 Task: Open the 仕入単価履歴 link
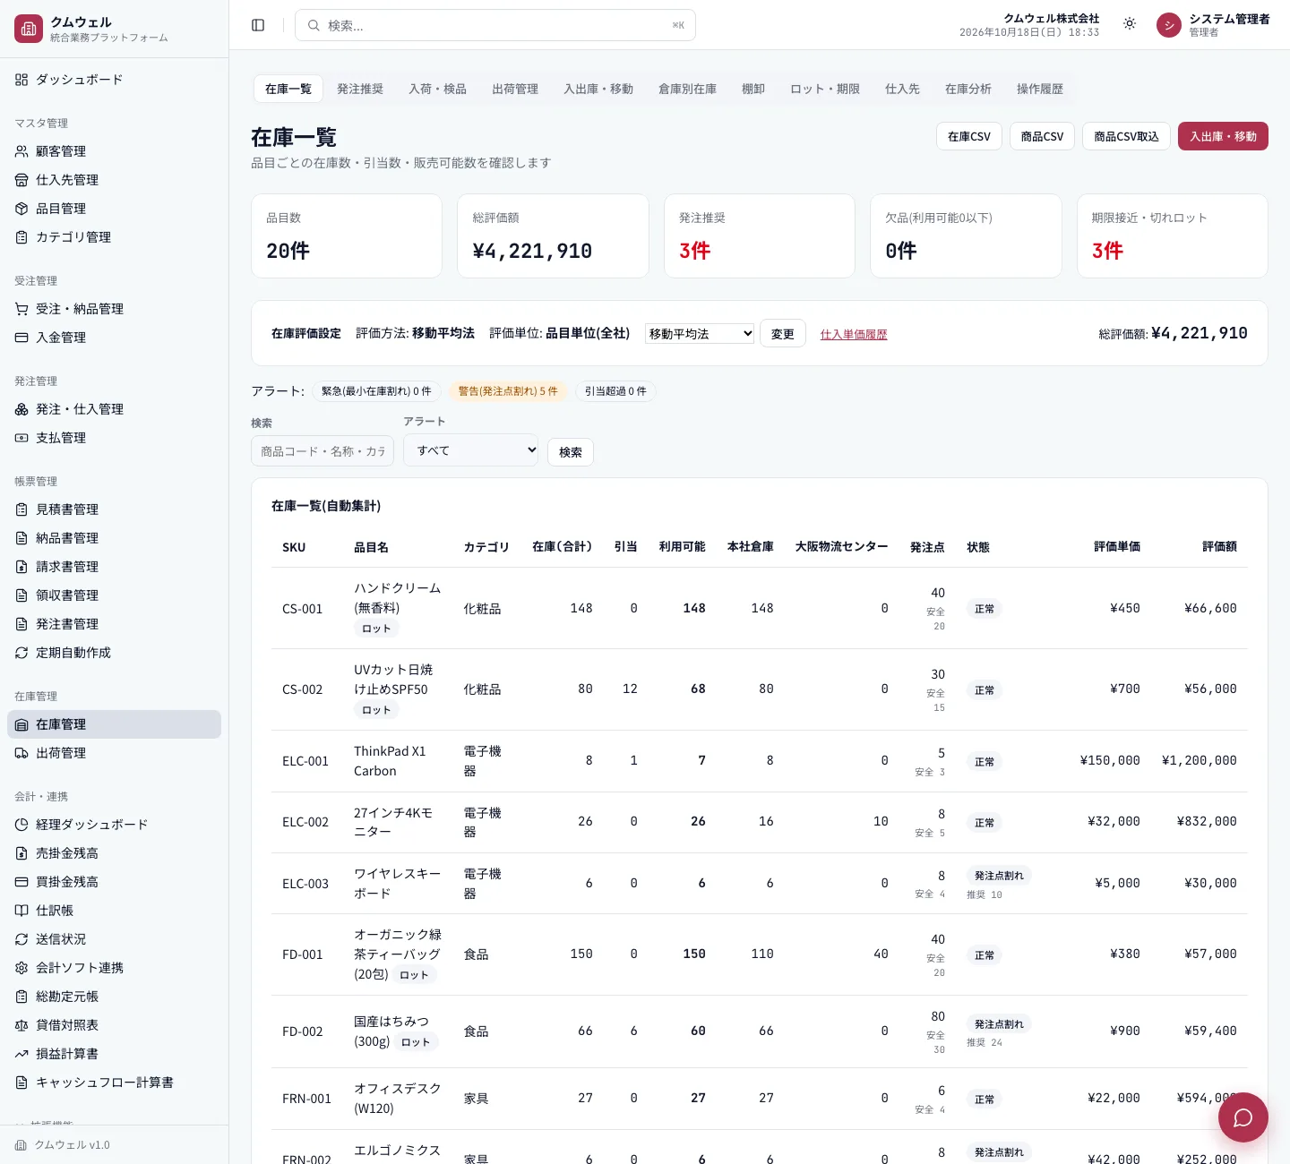854,334
